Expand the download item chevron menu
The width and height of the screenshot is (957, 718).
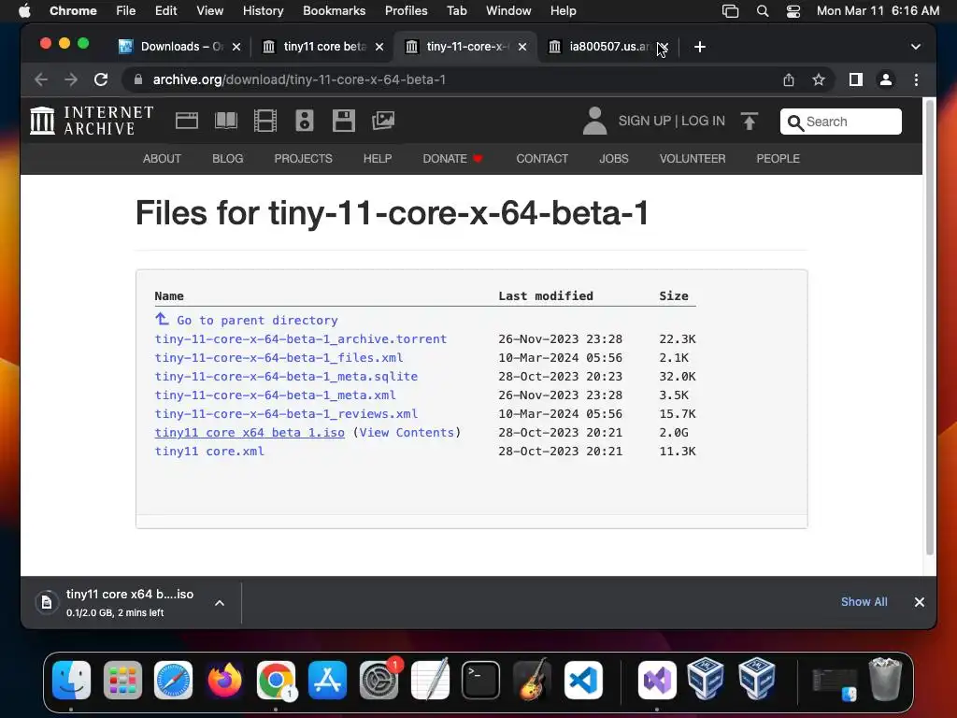click(x=219, y=603)
